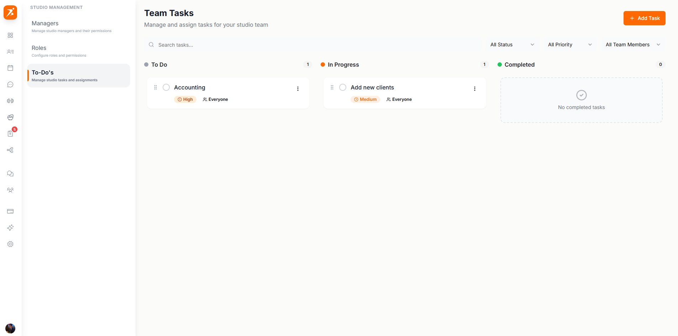Open the dumbbell workouts icon
This screenshot has width=678, height=336.
(x=10, y=101)
